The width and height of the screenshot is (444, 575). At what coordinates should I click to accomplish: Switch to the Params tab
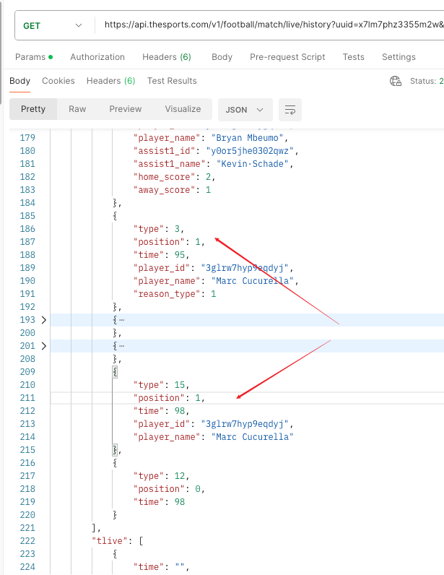pyautogui.click(x=34, y=57)
